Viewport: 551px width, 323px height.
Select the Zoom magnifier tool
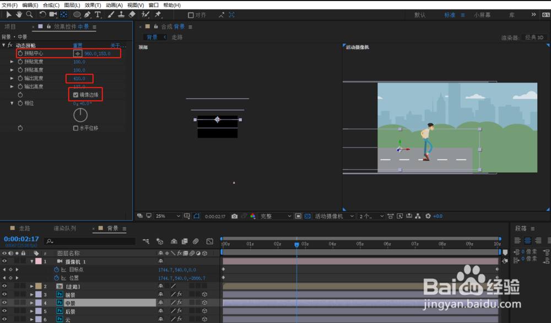click(30, 14)
